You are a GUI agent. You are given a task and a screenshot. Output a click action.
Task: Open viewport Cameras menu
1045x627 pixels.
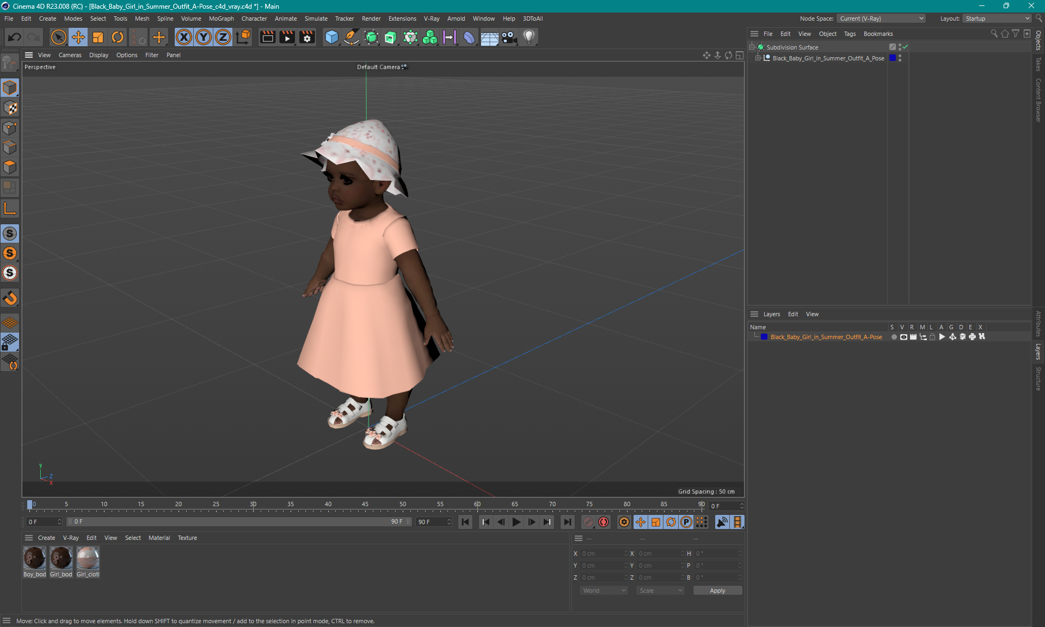[x=70, y=55]
